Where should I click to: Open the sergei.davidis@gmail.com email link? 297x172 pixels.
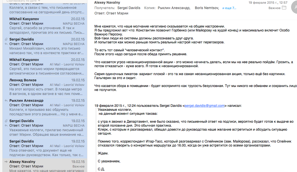point(205,106)
